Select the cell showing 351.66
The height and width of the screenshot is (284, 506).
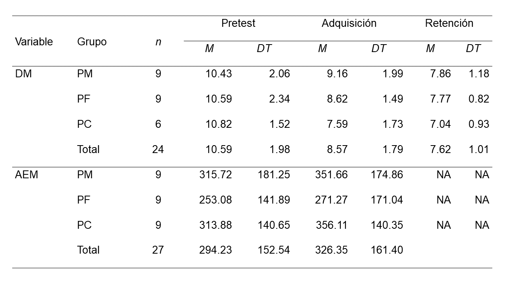tap(331, 175)
